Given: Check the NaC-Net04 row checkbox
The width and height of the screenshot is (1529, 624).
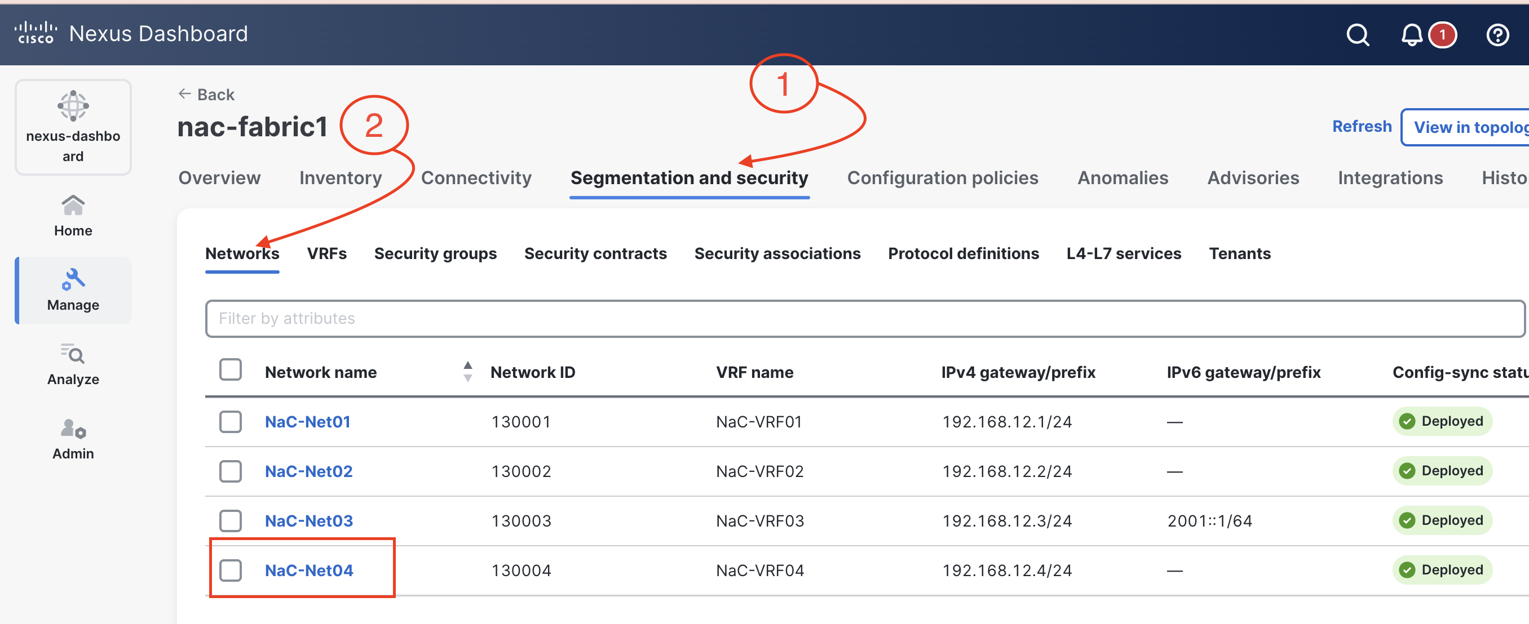Looking at the screenshot, I should click(x=230, y=570).
